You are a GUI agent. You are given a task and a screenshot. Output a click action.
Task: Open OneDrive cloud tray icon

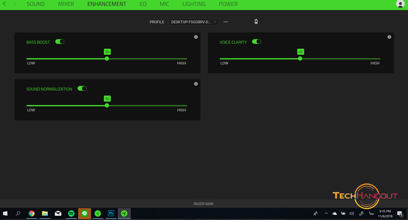tap(335, 214)
